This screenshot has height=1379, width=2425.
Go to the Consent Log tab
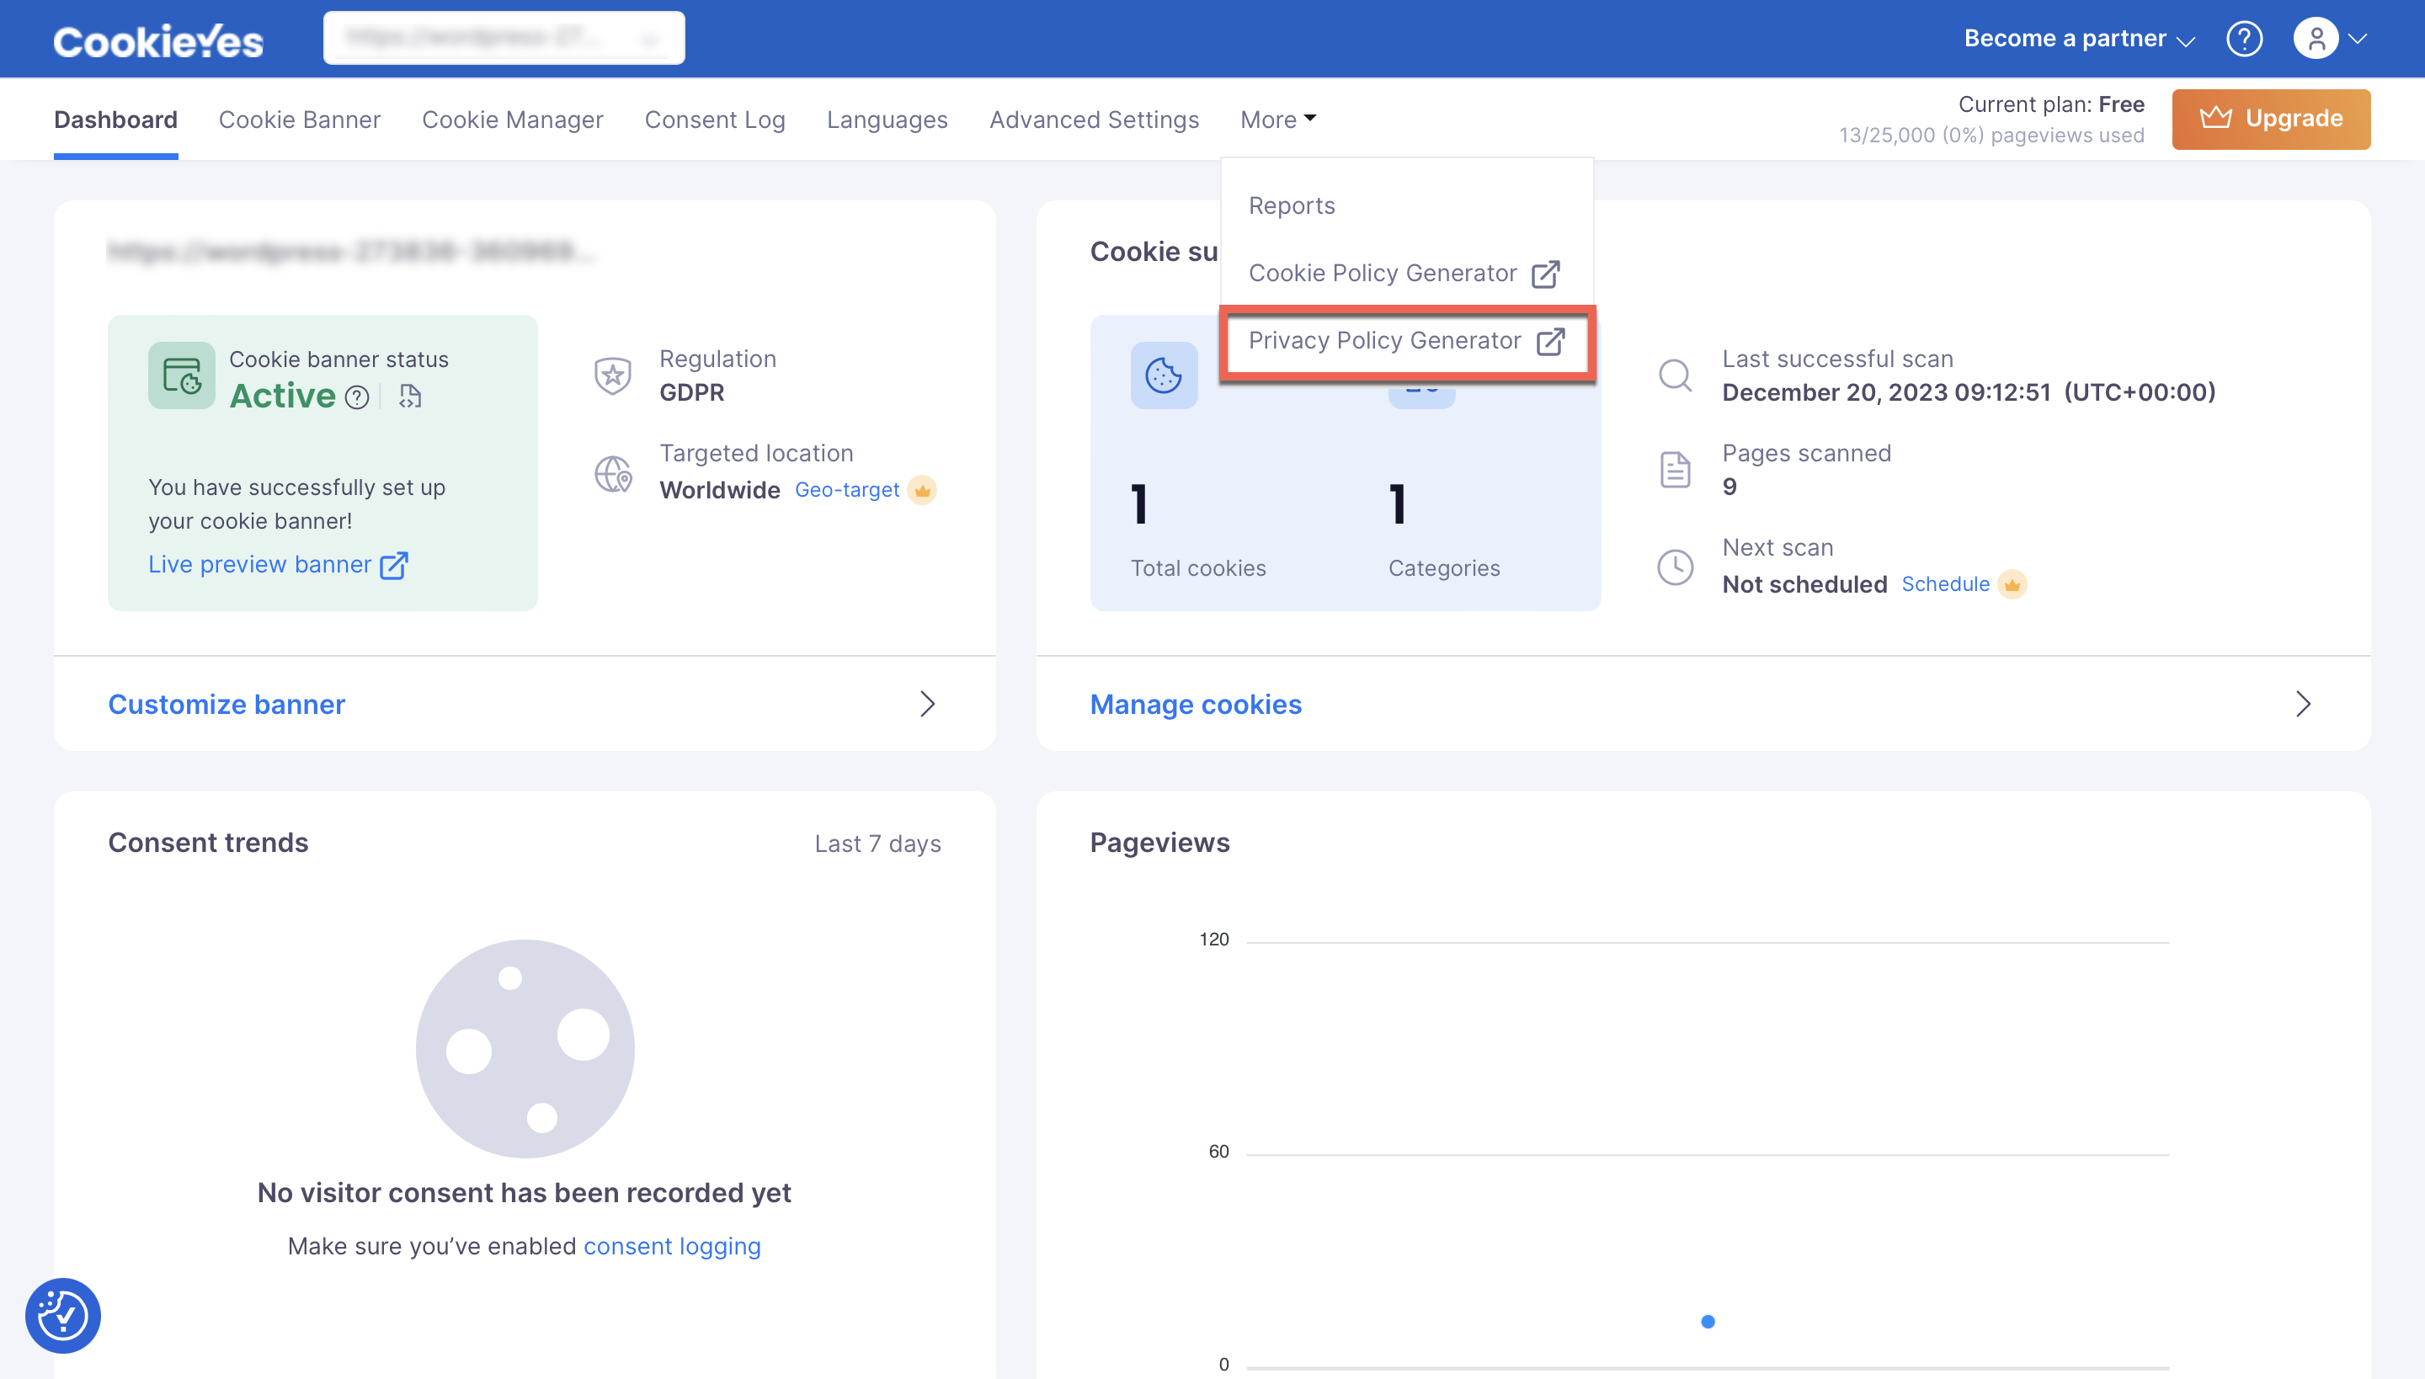[715, 120]
